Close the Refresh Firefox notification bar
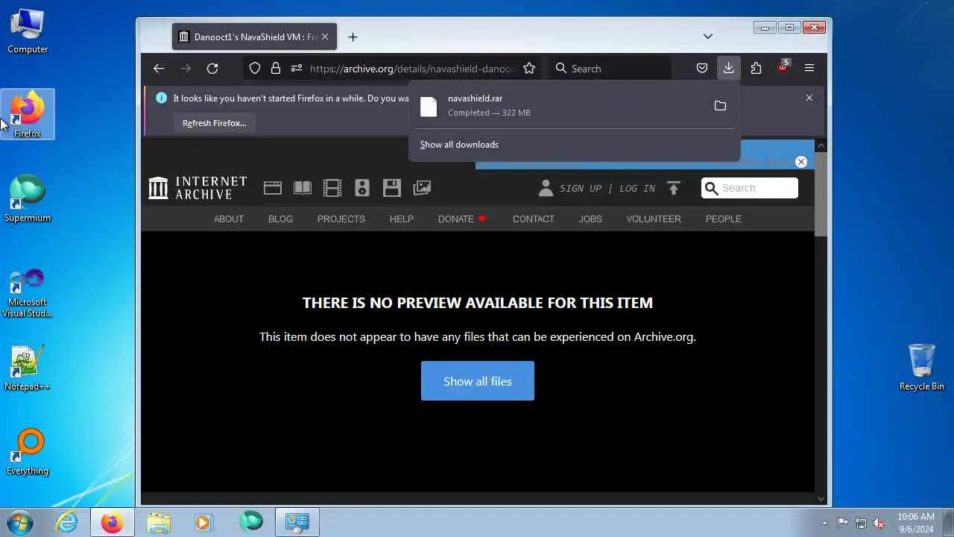The image size is (954, 537). tap(809, 98)
